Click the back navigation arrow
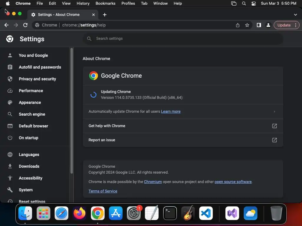This screenshot has width=302, height=226. point(6,25)
